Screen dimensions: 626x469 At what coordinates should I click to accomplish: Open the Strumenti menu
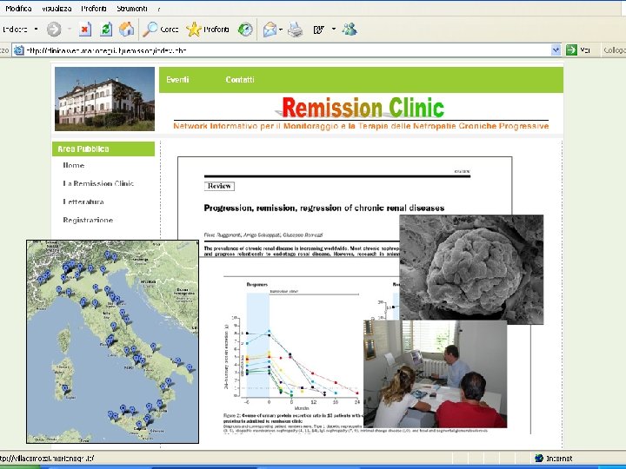pyautogui.click(x=132, y=9)
